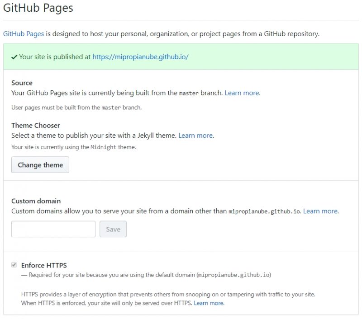Open Learn more link for Custom domain
This screenshot has height=319, width=362.
pyautogui.click(x=320, y=211)
